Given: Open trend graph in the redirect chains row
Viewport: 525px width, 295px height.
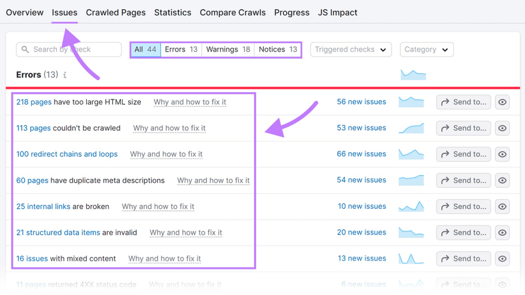Looking at the screenshot, I should pos(411,154).
